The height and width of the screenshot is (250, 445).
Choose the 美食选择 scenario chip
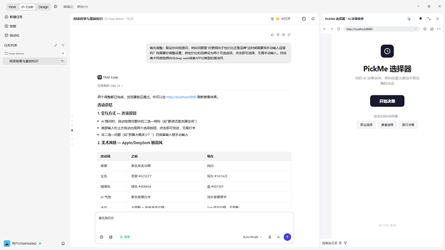point(387,125)
